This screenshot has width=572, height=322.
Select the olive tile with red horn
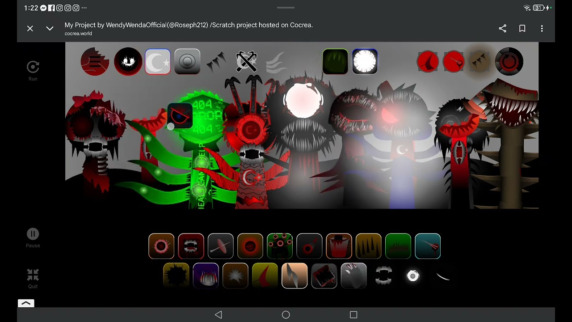pyautogui.click(x=265, y=275)
